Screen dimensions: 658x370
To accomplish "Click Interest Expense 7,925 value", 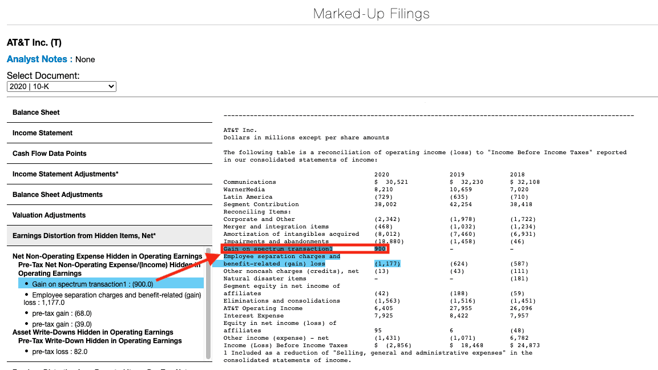I will coord(384,316).
